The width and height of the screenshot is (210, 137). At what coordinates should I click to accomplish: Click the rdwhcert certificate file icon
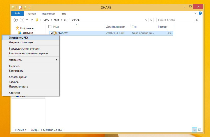pyautogui.click(x=55, y=33)
